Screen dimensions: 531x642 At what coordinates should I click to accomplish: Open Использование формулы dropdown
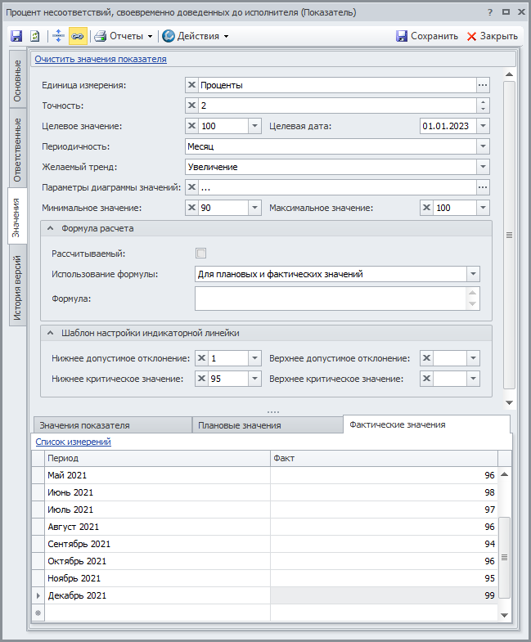pyautogui.click(x=473, y=274)
